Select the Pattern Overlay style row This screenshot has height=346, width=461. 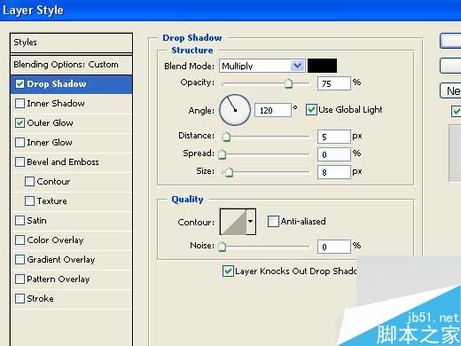pyautogui.click(x=71, y=279)
